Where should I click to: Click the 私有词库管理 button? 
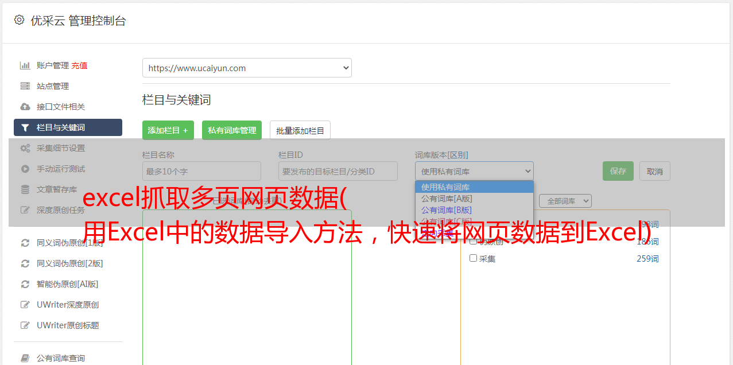click(232, 130)
